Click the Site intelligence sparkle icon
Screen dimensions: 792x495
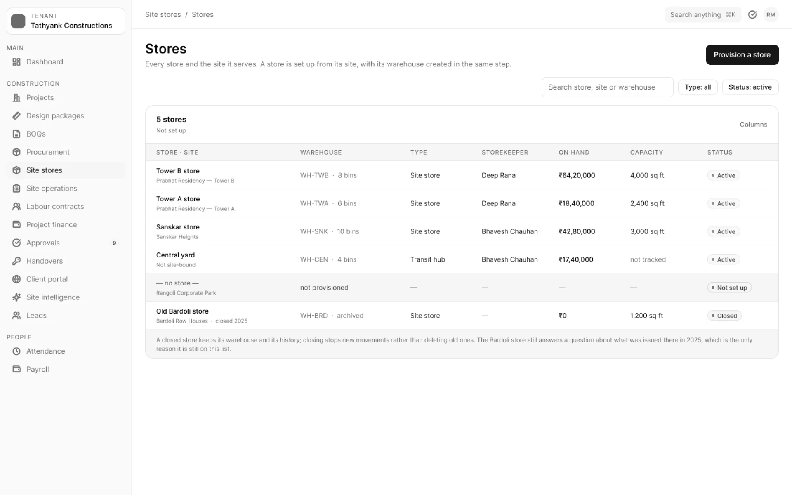coord(16,297)
